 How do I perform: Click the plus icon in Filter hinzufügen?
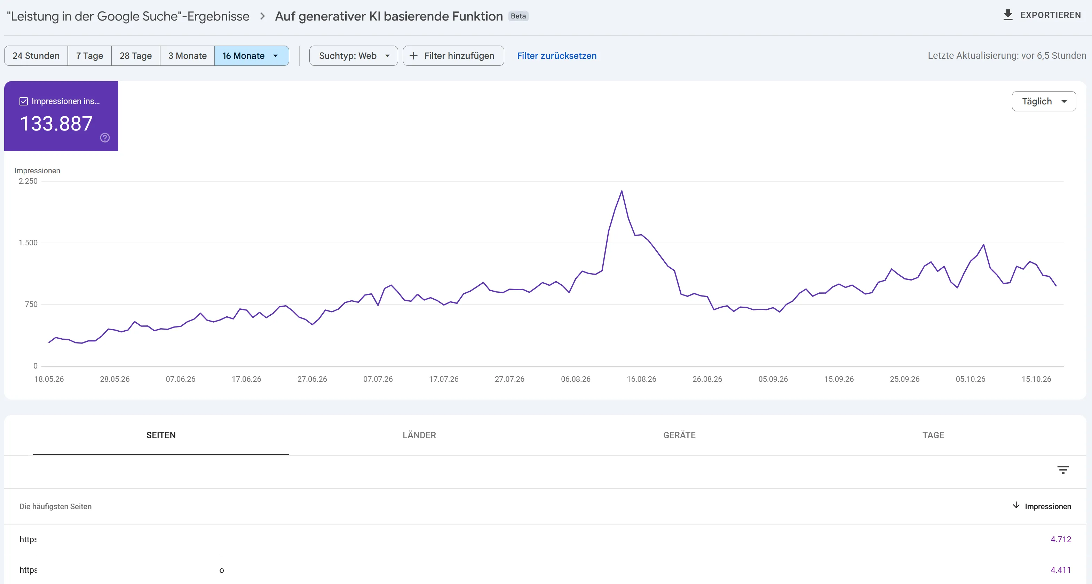pos(414,56)
